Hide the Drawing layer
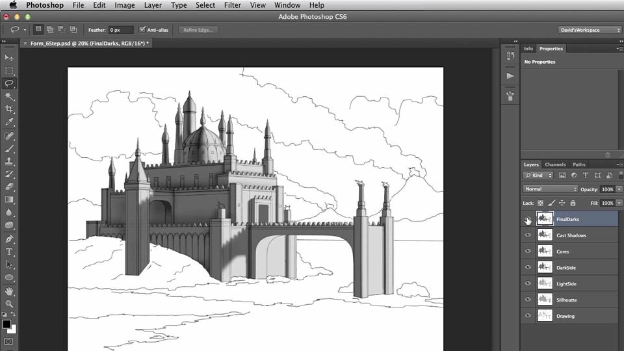This screenshot has width=624, height=351. (x=528, y=316)
